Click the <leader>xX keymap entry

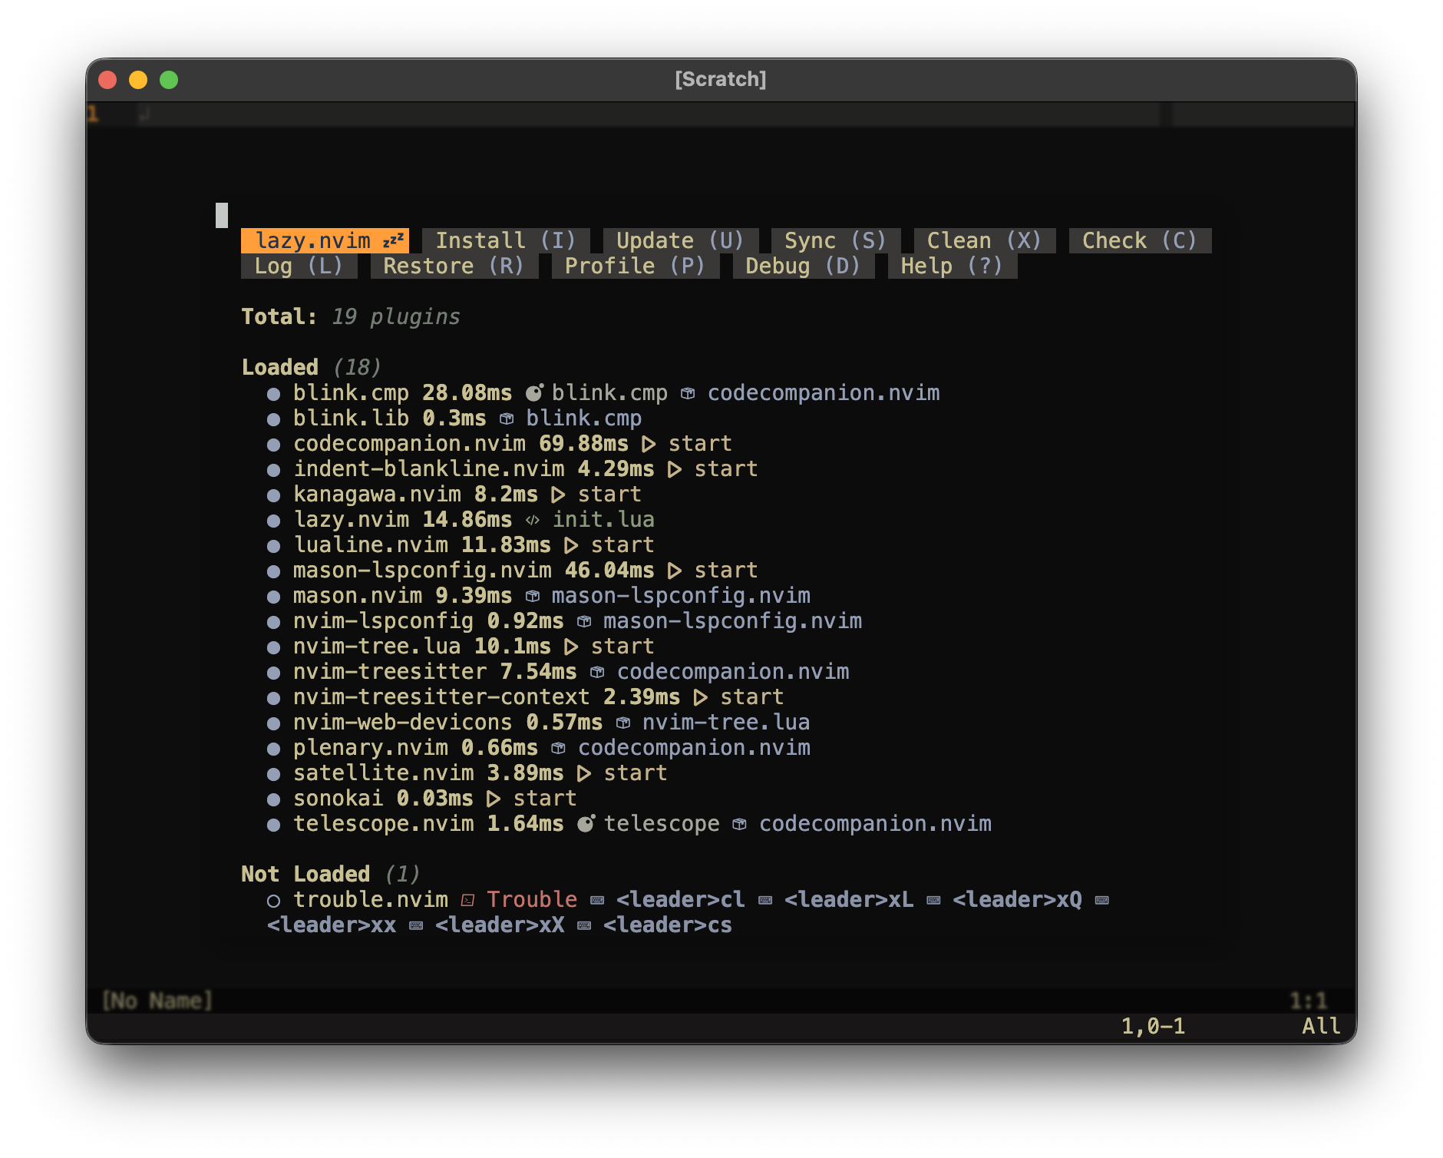(500, 925)
